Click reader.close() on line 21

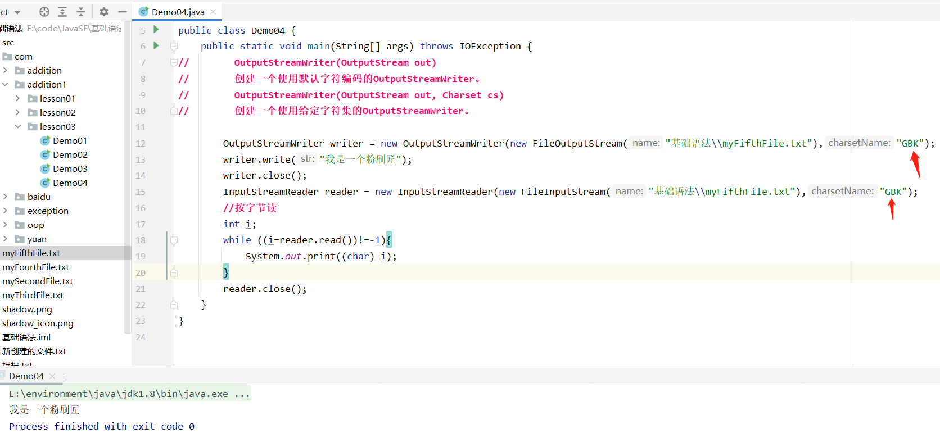(x=265, y=289)
